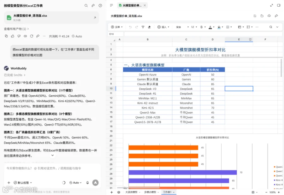Open the 菜单 dropdown menu

tap(117, 27)
